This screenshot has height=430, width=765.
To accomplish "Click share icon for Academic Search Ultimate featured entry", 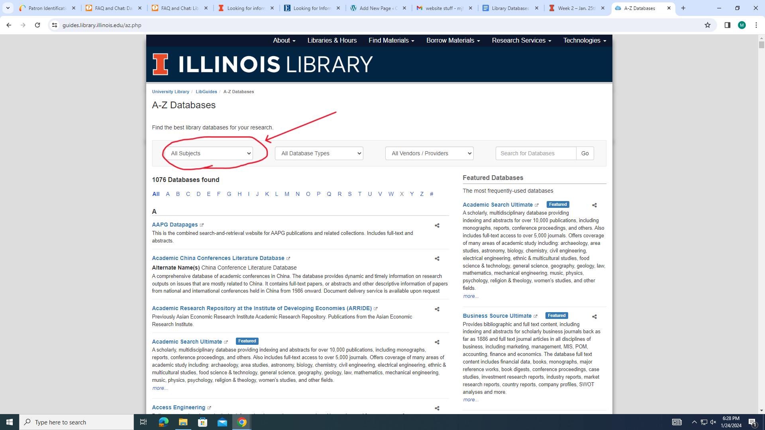I will coord(594,205).
